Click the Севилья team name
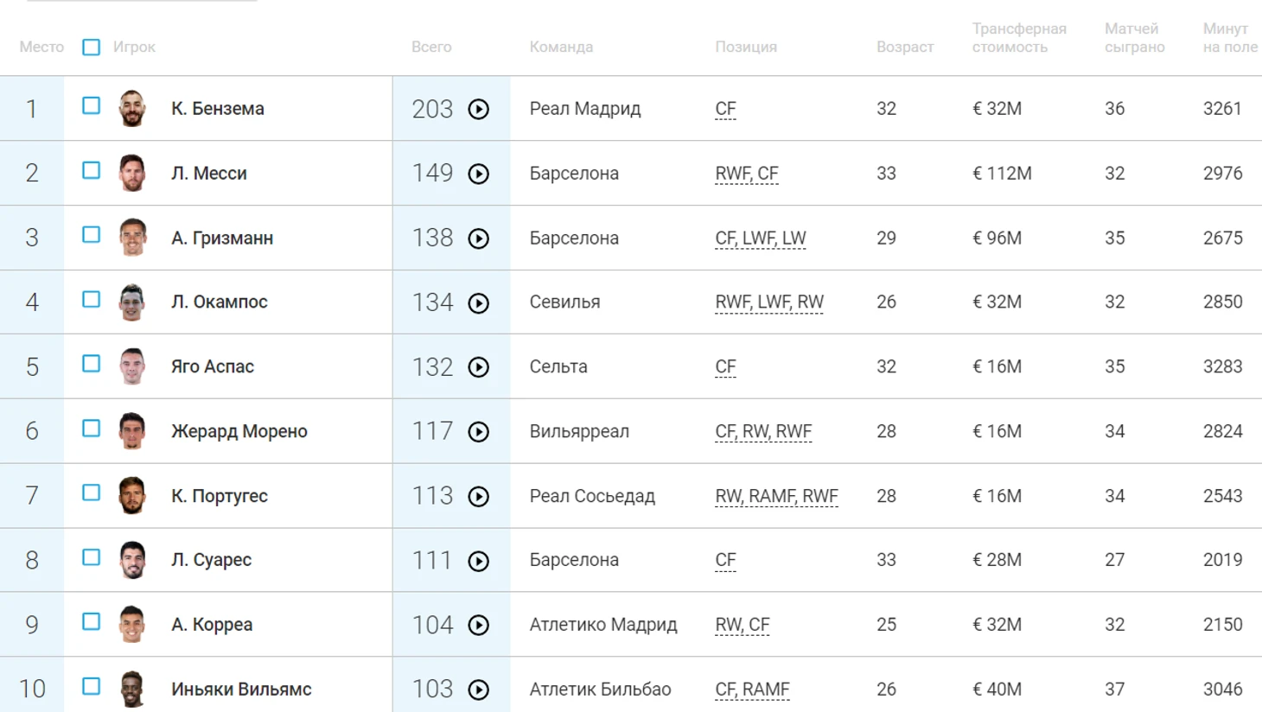The width and height of the screenshot is (1262, 712). click(x=564, y=302)
